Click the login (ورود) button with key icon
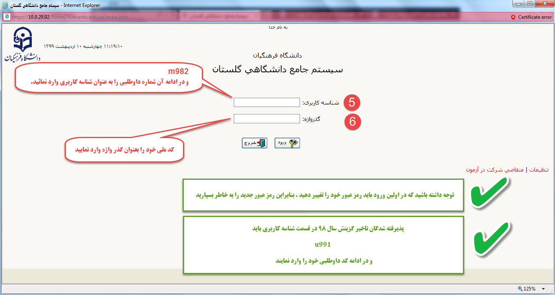Viewport: 555px width, 295px height. [x=287, y=143]
